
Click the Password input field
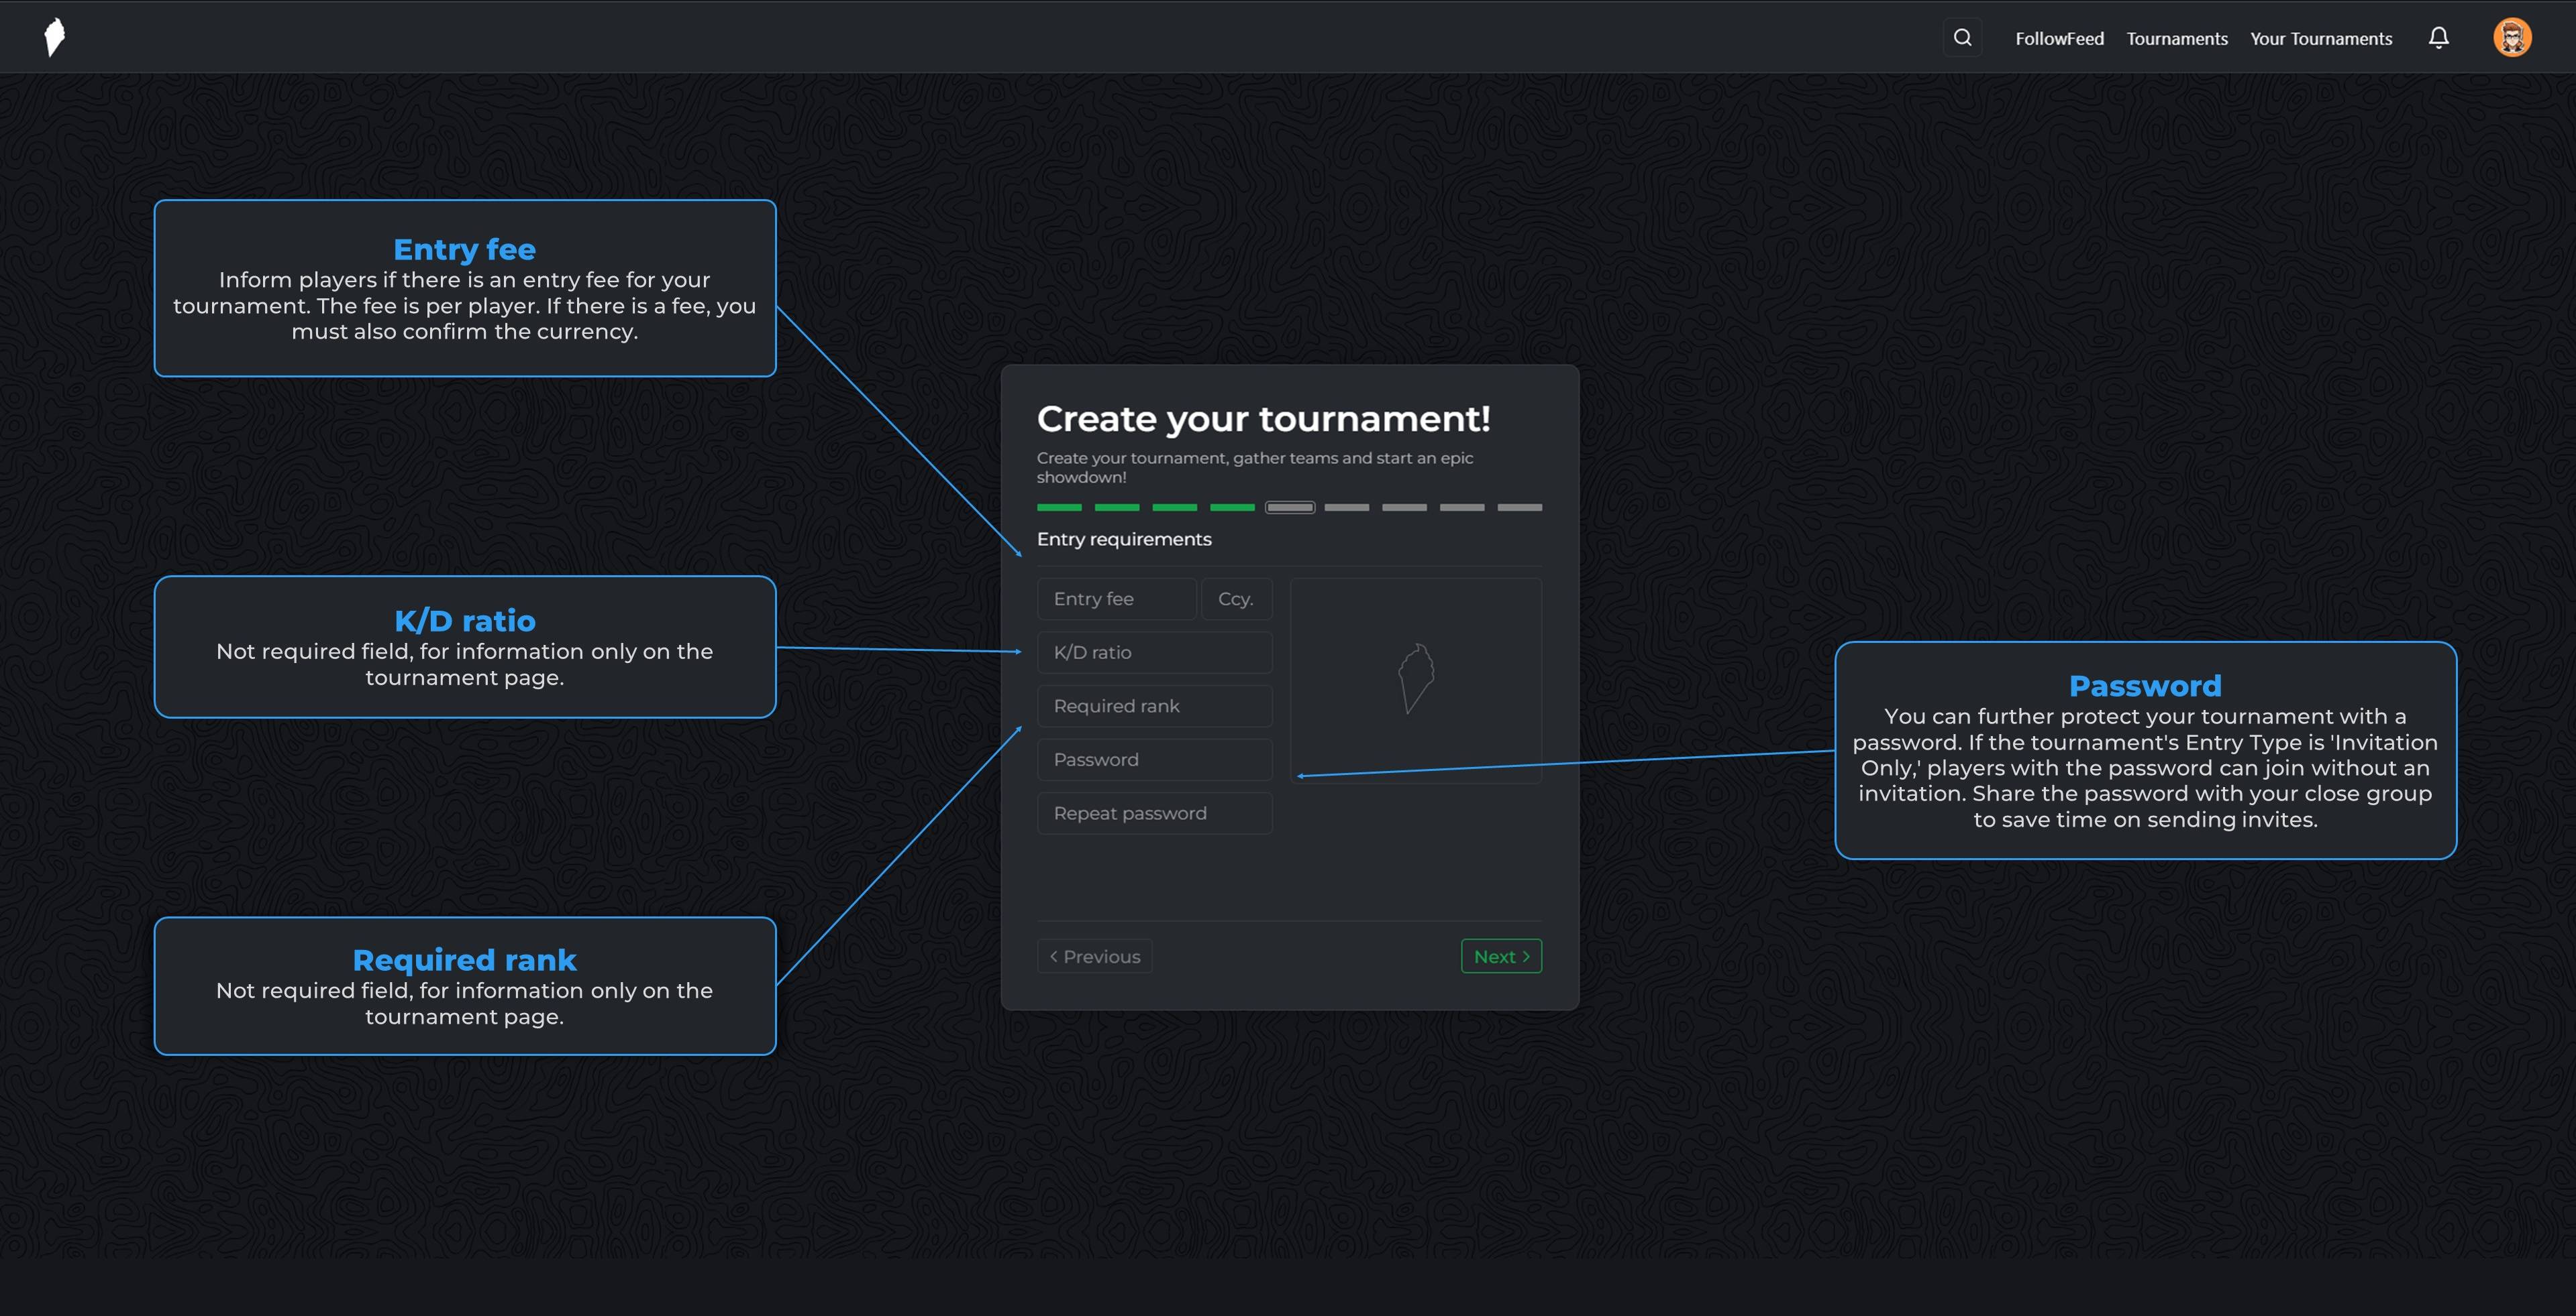click(x=1154, y=760)
